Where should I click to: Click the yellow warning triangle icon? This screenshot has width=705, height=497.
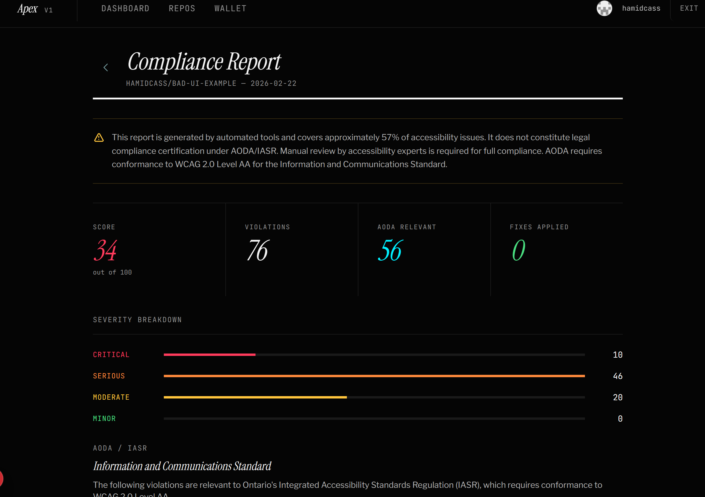pos(98,138)
